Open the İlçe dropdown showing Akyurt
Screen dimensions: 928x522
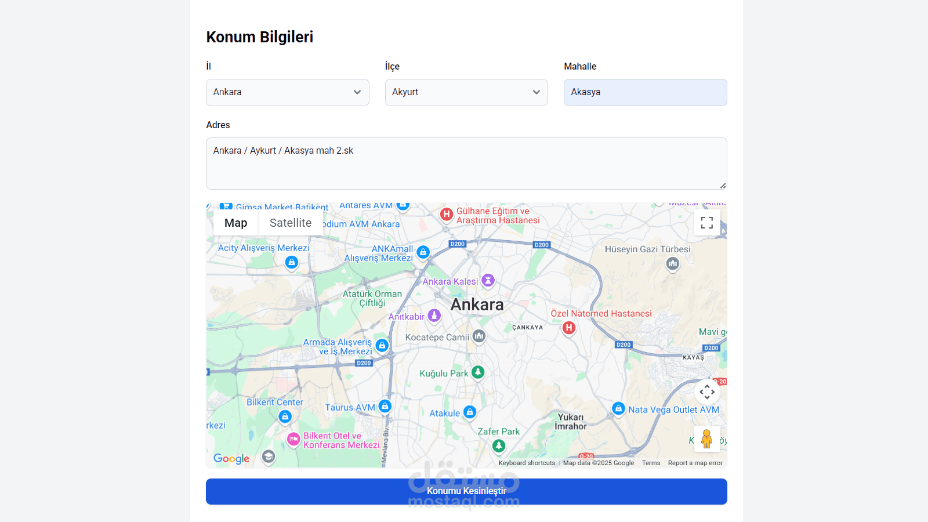pyautogui.click(x=466, y=92)
